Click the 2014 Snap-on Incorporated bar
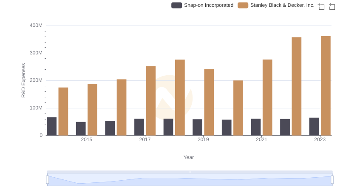340x196 pixels. point(51,126)
